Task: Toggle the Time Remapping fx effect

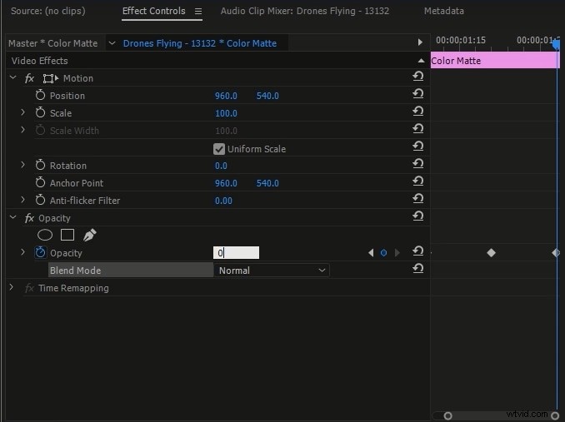Action: 29,288
